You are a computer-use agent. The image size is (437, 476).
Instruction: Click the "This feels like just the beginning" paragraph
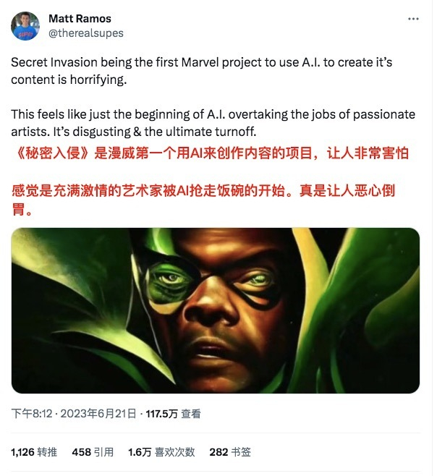pos(213,123)
